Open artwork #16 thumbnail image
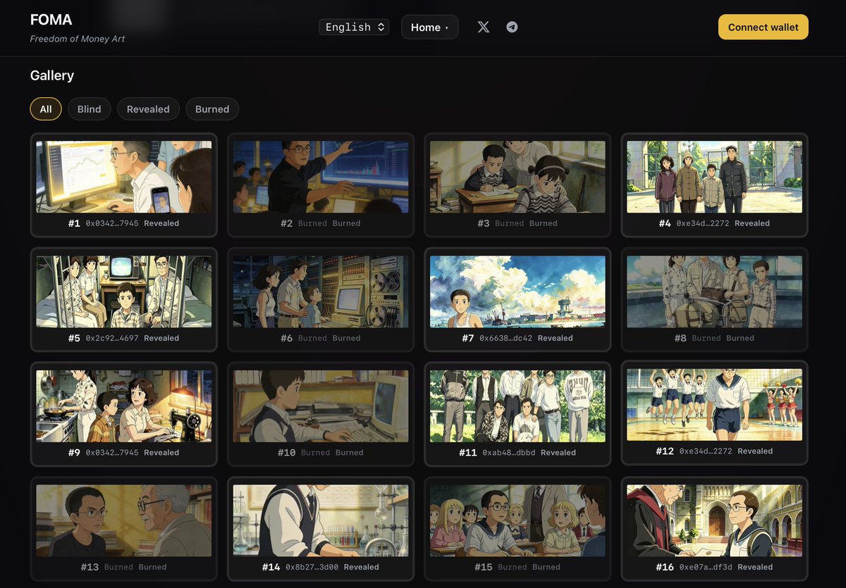 714,520
